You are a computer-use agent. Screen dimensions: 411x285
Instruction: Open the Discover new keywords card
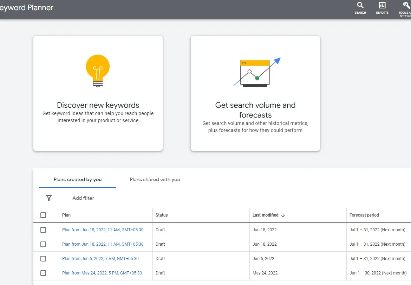(98, 93)
